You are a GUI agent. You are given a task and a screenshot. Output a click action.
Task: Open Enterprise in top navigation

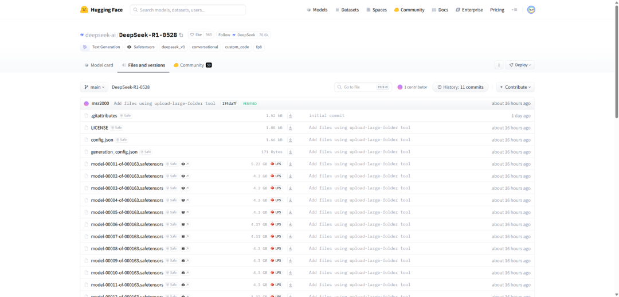tap(469, 10)
